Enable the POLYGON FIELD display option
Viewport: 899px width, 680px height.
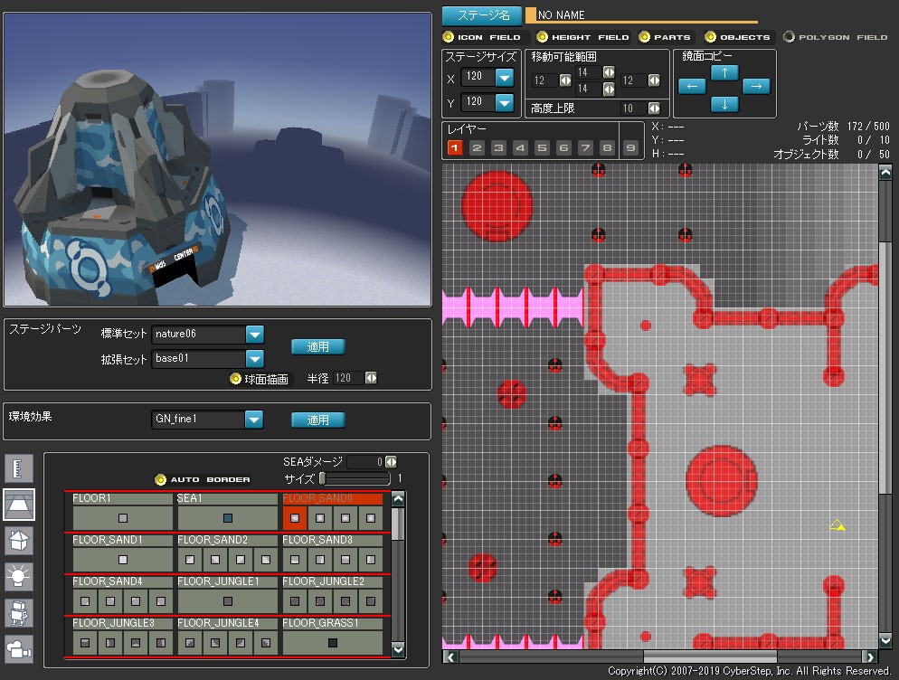836,37
